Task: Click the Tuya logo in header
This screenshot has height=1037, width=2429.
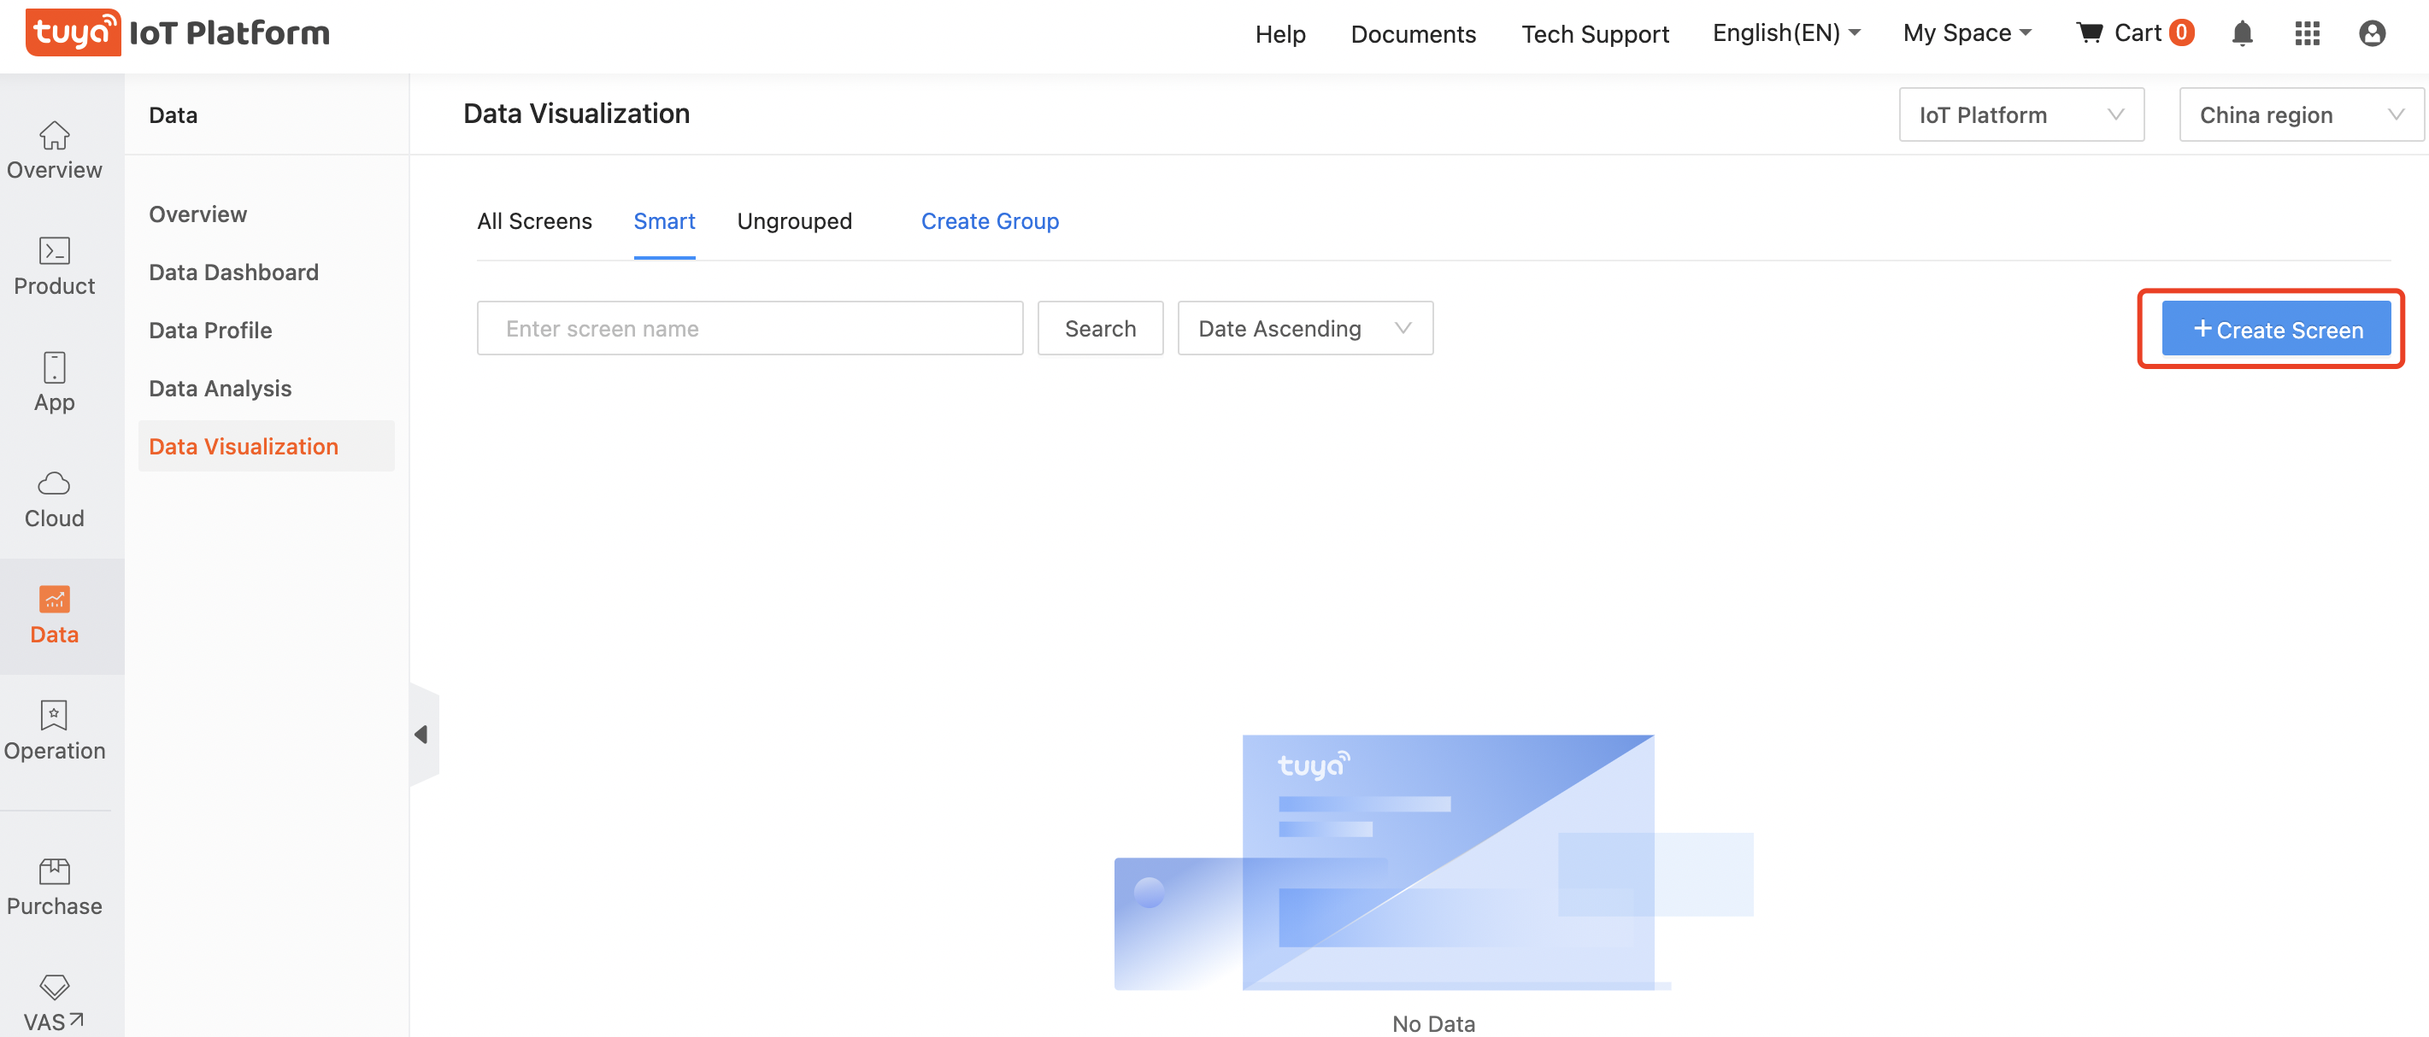Action: coord(73,33)
